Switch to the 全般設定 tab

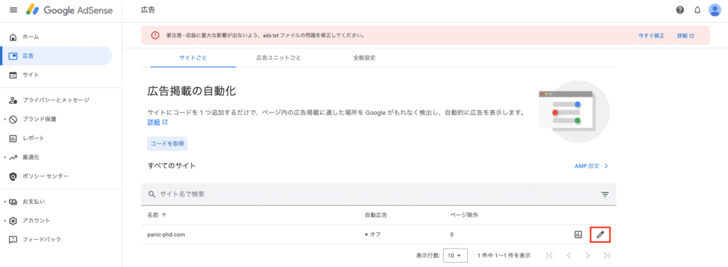coord(364,58)
